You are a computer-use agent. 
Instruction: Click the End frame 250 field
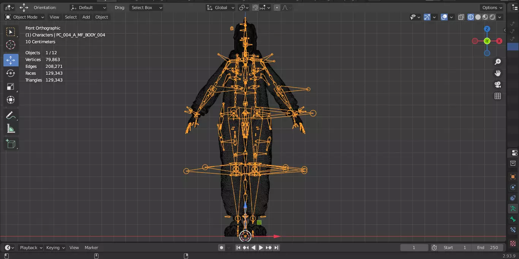point(488,248)
